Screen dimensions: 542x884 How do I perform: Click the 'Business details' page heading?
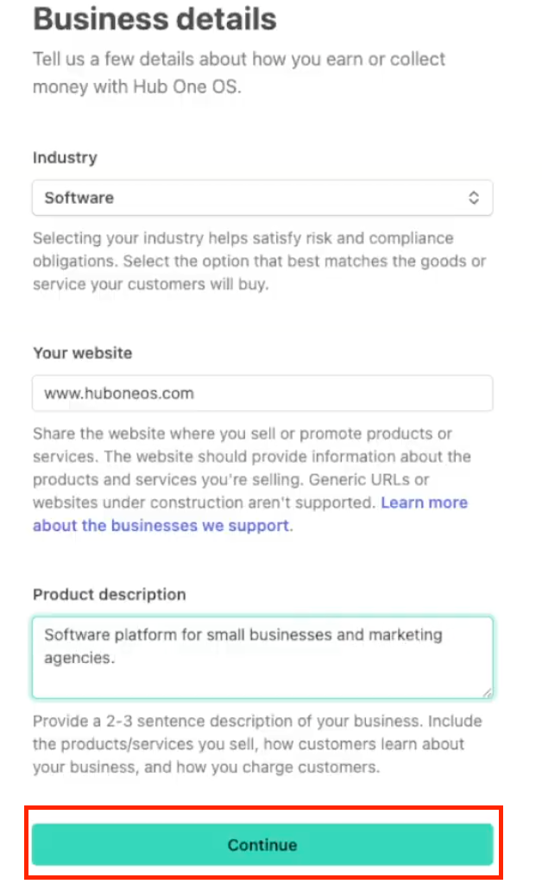coord(154,19)
